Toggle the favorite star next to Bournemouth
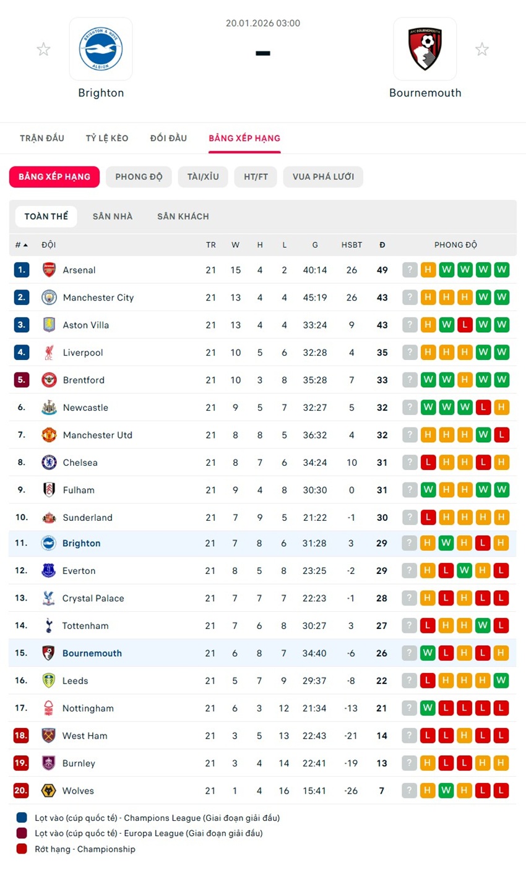This screenshot has height=874, width=526. point(482,49)
